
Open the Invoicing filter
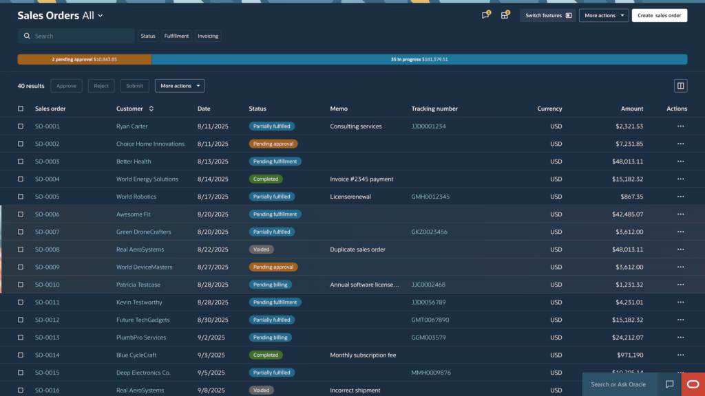[207, 35]
